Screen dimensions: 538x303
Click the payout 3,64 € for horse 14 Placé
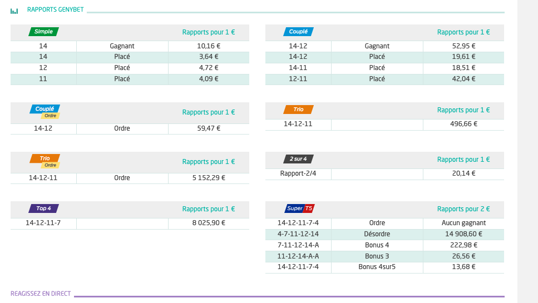209,57
